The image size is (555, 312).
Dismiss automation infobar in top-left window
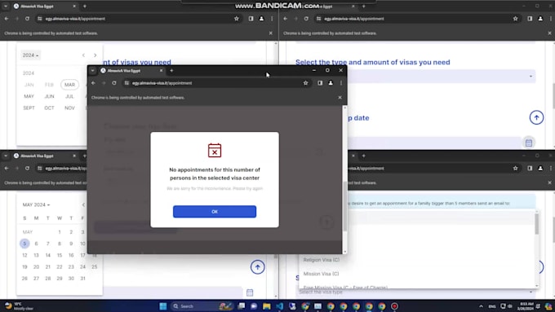click(x=271, y=33)
